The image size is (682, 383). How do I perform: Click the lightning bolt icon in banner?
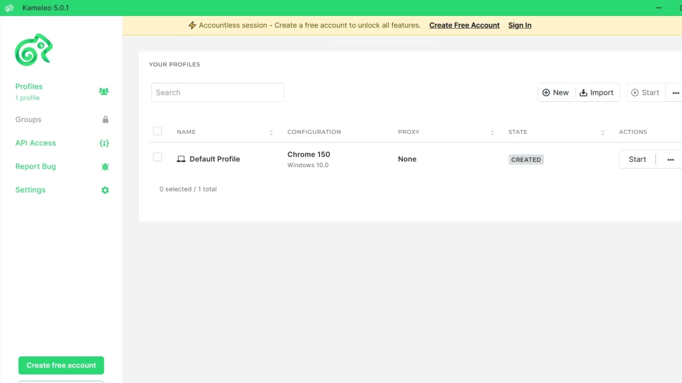coord(192,25)
